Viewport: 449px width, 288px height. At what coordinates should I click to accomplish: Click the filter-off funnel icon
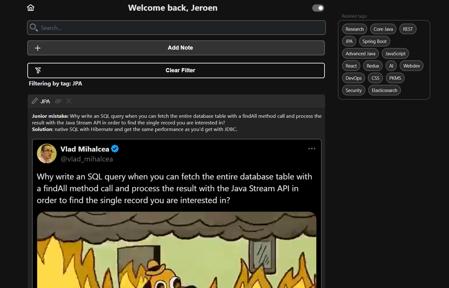click(38, 70)
